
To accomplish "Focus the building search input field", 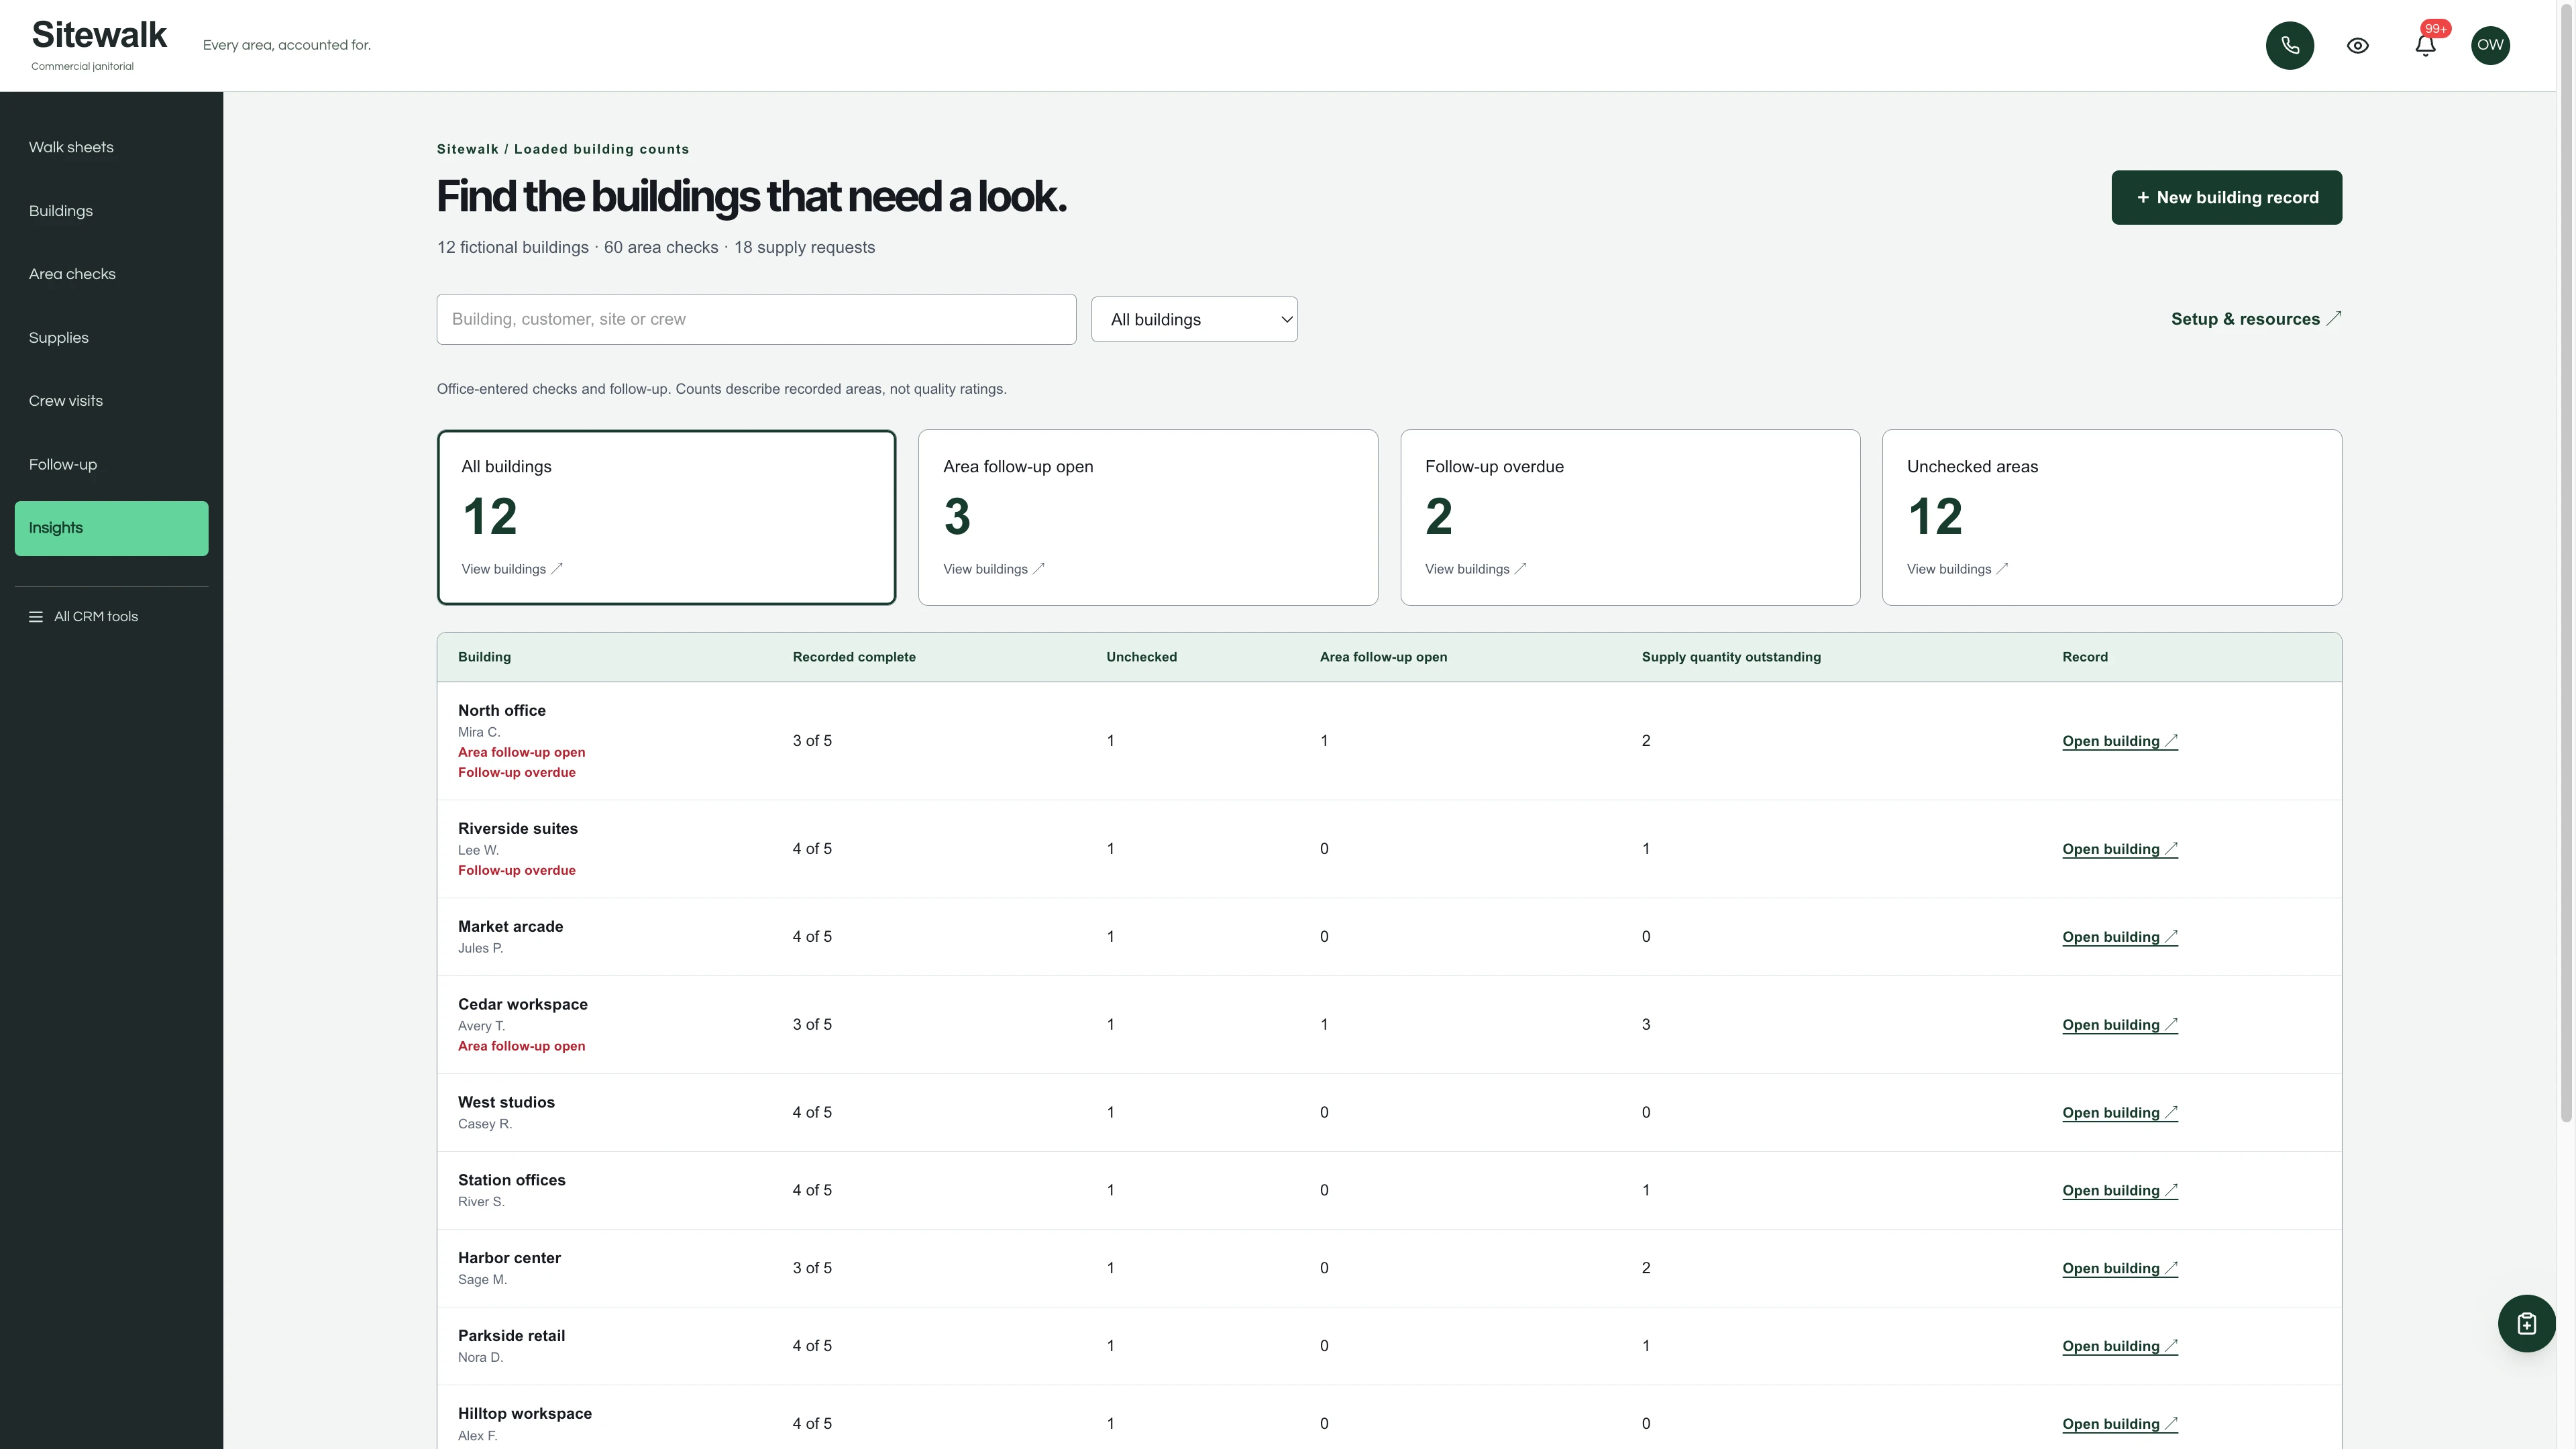I will pyautogui.click(x=756, y=319).
